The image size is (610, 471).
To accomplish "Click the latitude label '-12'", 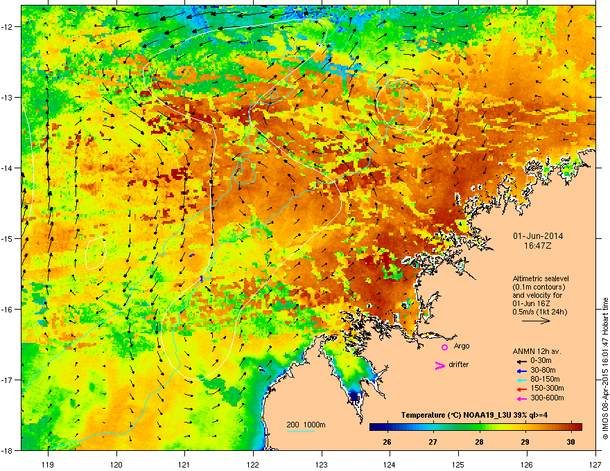I will tap(7, 27).
